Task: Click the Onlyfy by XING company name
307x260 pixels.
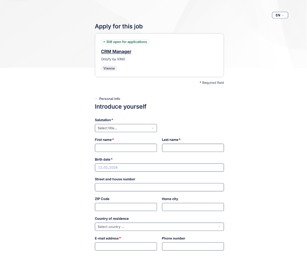Action: [113, 59]
